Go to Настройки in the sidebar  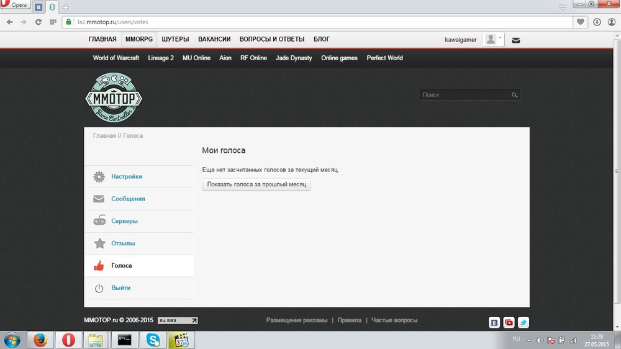(127, 176)
